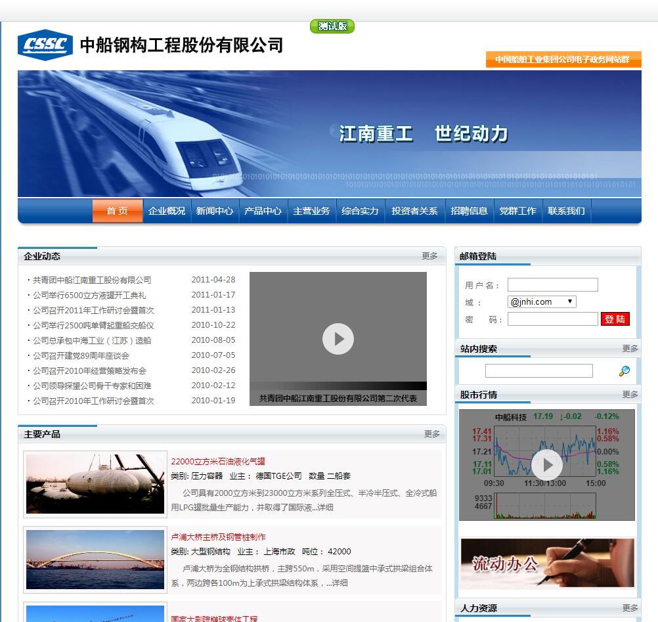Open news 公司领导探望公司骨干专家和困难
The height and width of the screenshot is (622, 658).
click(x=92, y=386)
